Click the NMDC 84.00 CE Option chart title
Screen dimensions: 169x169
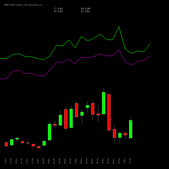(x=23, y=5)
